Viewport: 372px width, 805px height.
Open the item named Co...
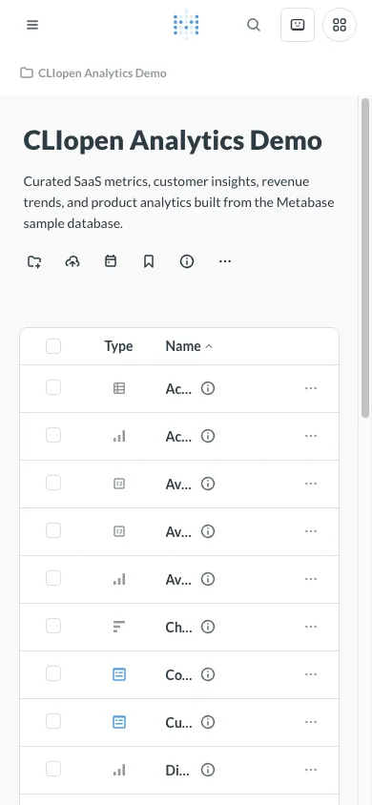178,674
